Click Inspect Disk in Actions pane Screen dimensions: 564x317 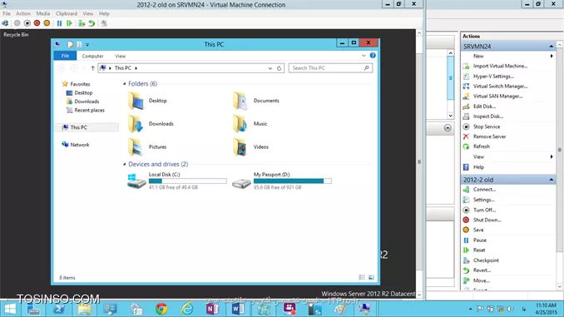click(488, 116)
